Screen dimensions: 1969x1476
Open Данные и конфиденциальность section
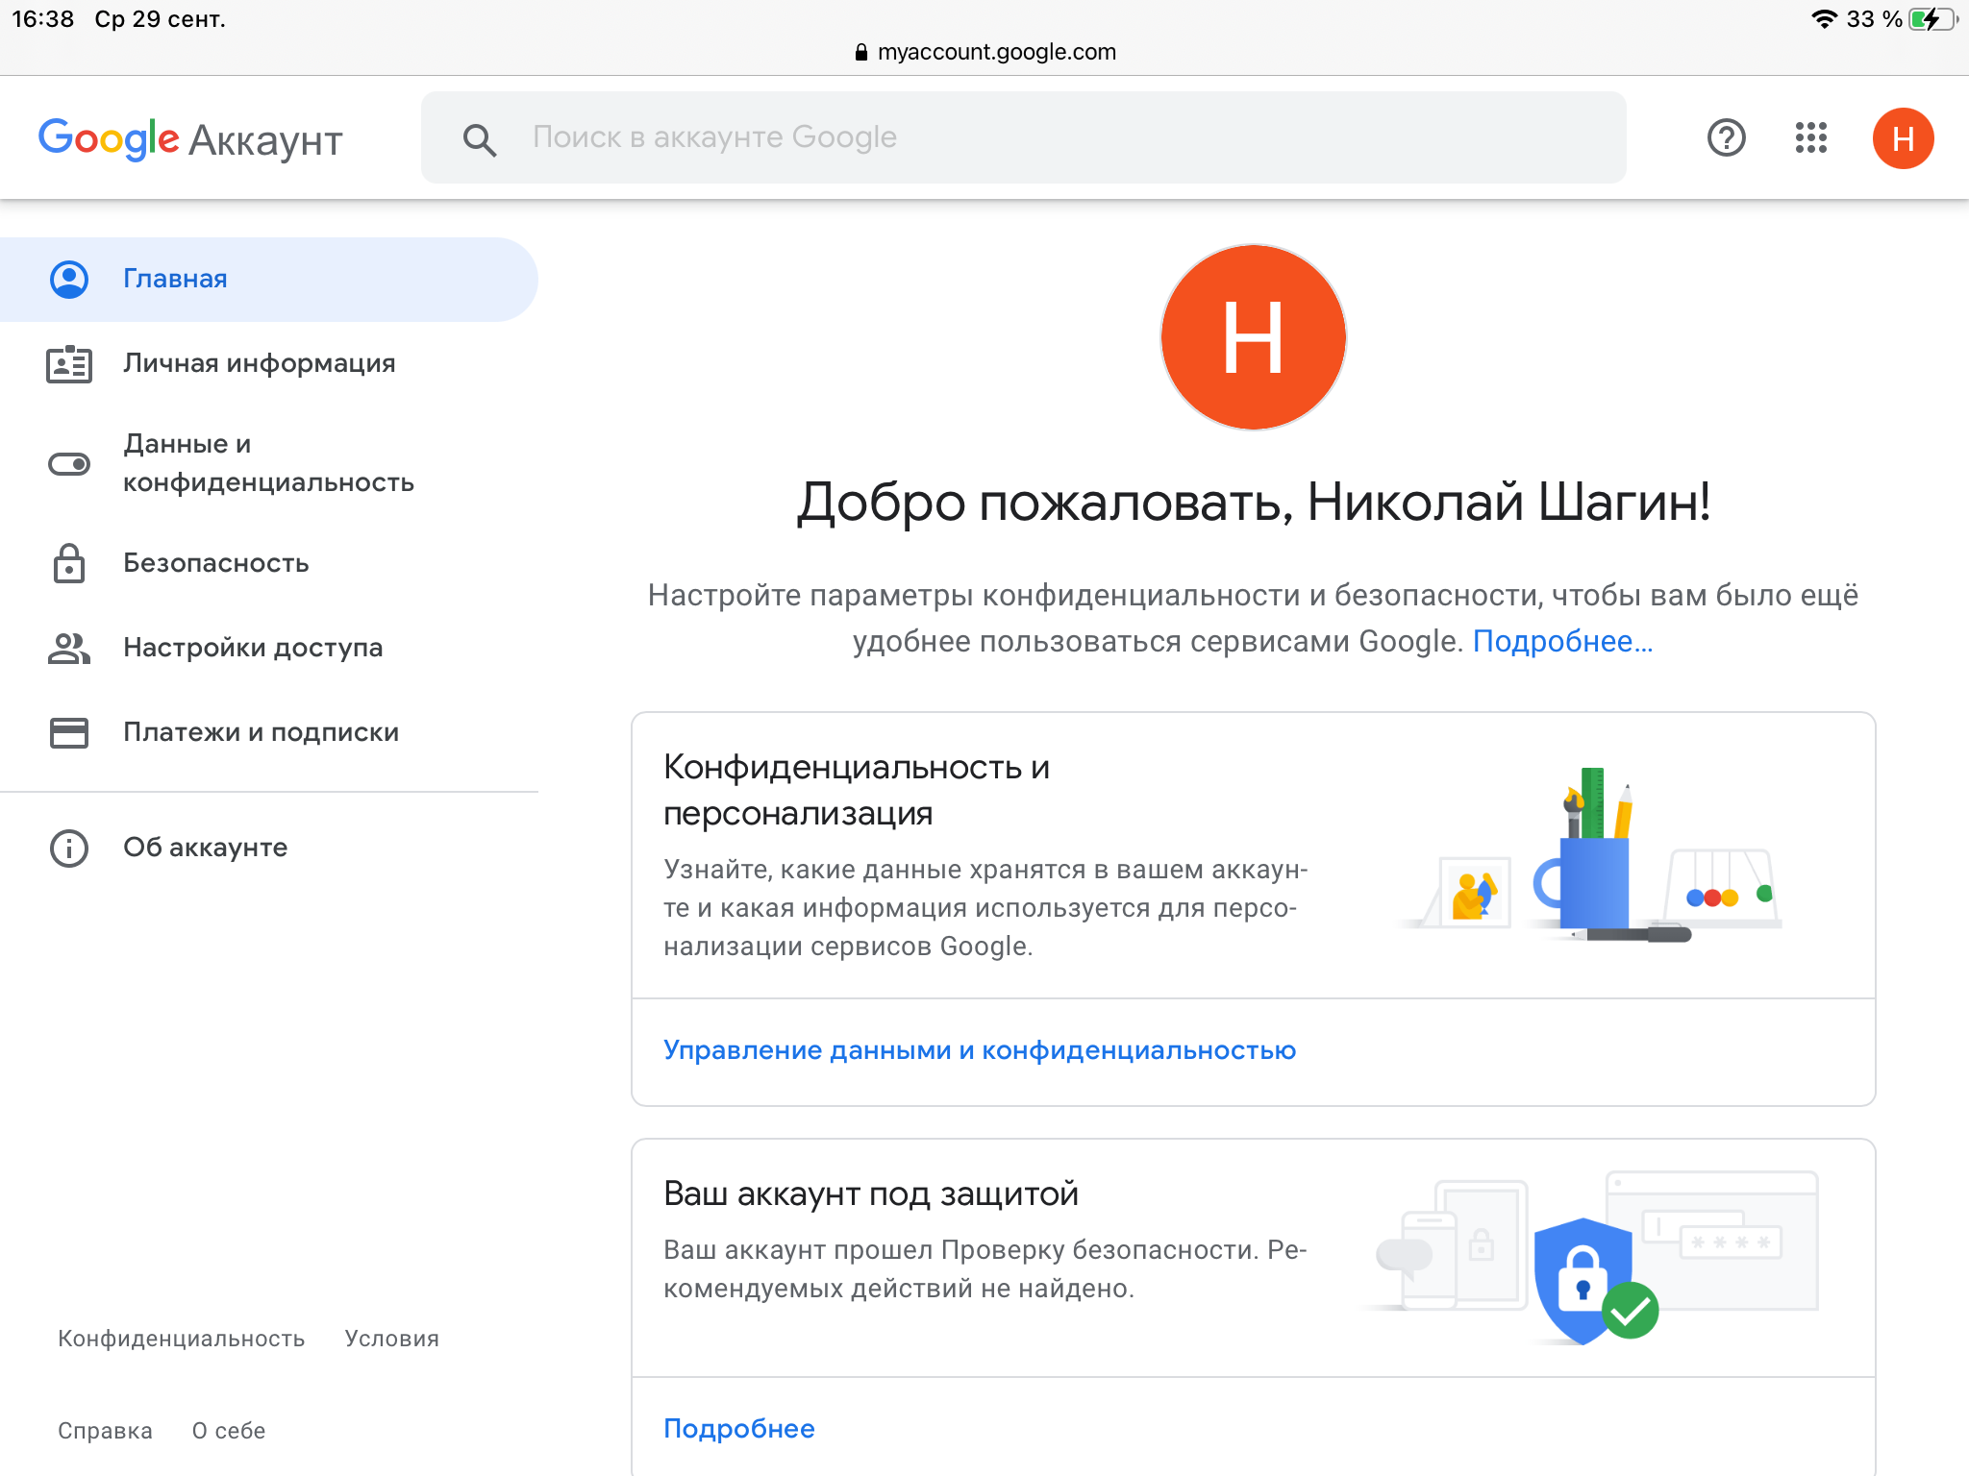(268, 464)
